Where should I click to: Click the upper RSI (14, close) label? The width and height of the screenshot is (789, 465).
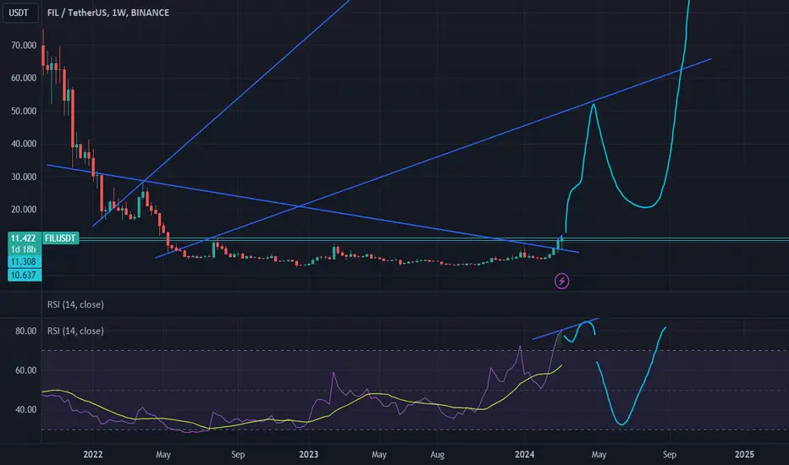point(75,304)
